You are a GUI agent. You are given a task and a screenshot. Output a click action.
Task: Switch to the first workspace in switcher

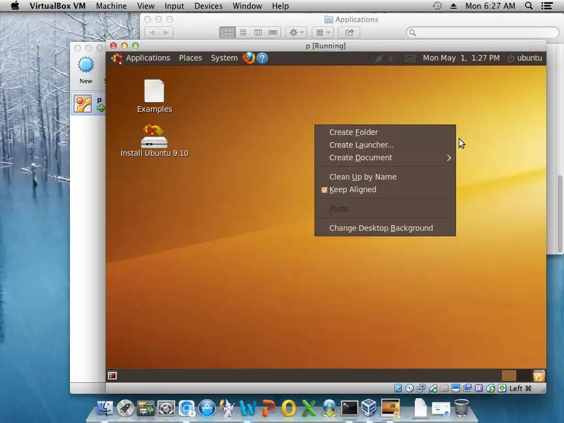[x=508, y=376]
